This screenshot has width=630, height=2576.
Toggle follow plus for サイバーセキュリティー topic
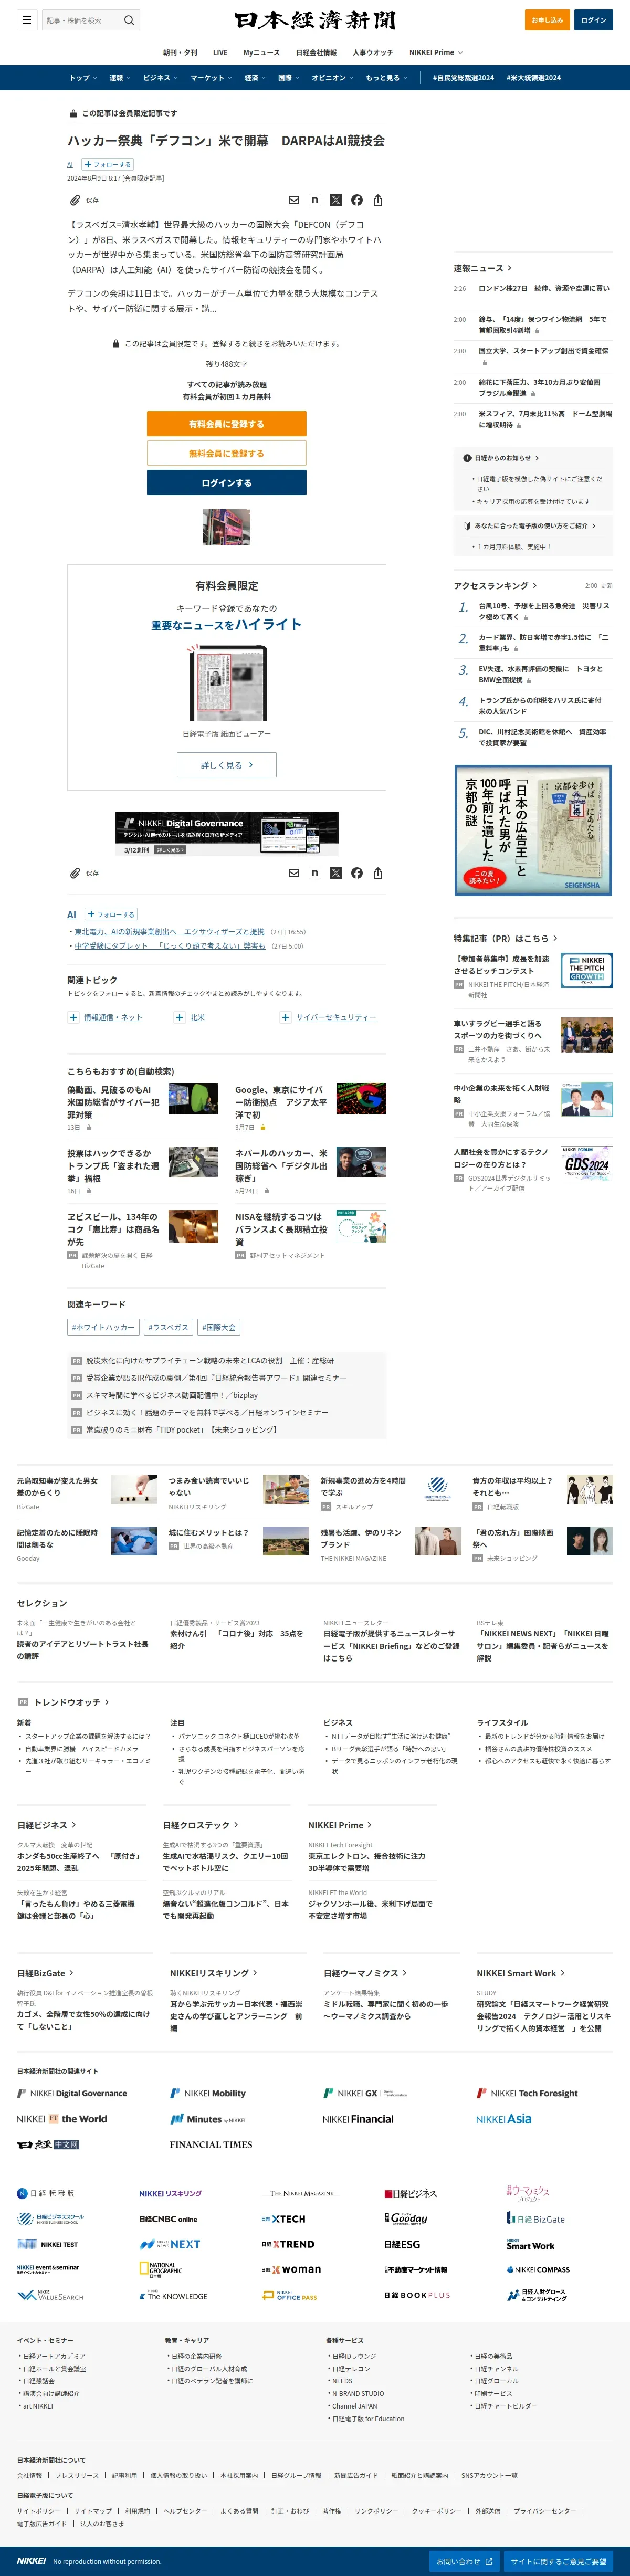(x=286, y=1017)
